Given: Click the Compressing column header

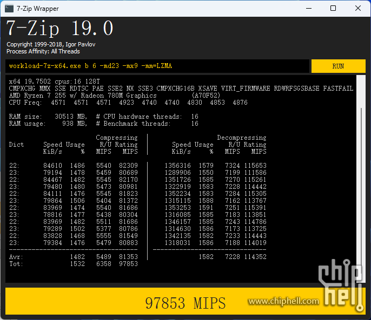Looking at the screenshot, I should pyautogui.click(x=116, y=138).
